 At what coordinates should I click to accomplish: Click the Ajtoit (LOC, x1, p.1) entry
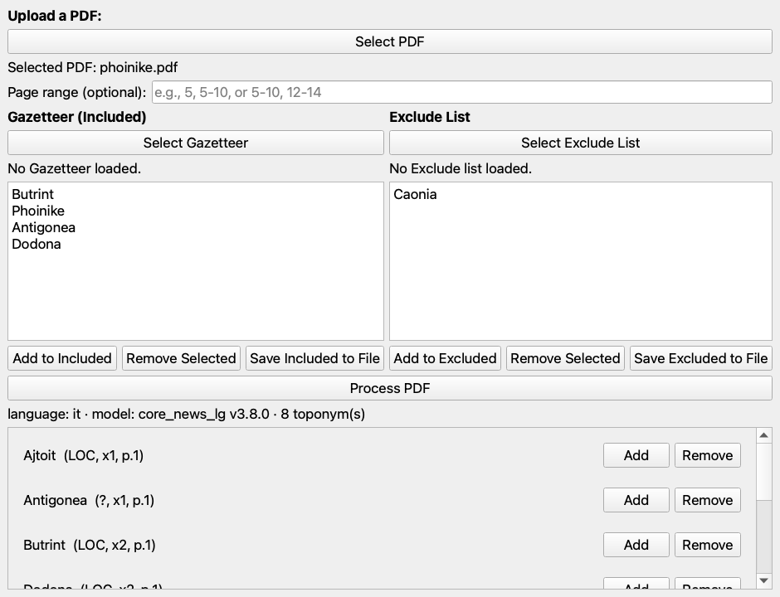click(x=84, y=455)
